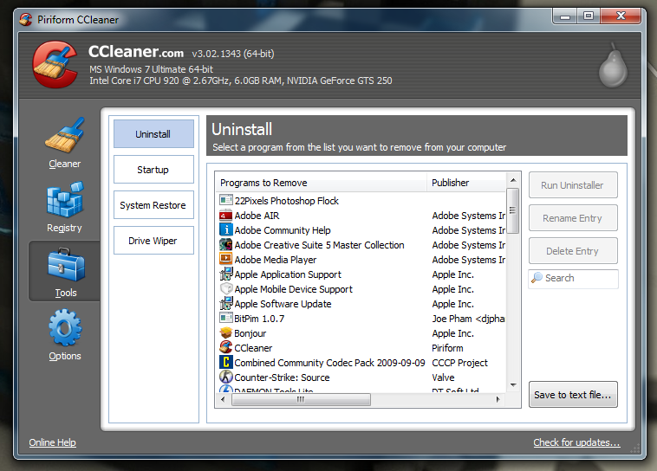Select the 'Bonjour' row text
The width and height of the screenshot is (657, 471).
[250, 333]
